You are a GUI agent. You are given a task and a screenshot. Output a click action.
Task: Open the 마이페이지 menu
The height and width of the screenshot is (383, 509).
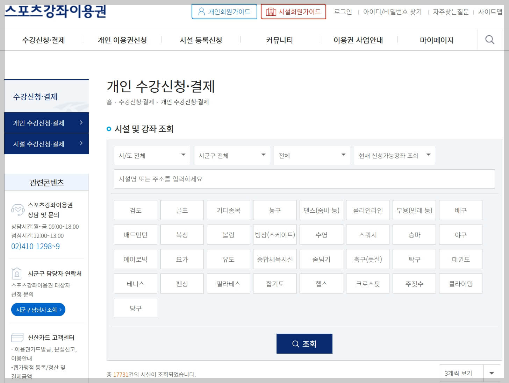coord(436,40)
